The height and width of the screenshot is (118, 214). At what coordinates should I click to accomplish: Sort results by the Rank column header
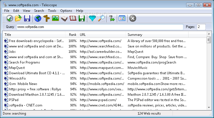tap(72, 35)
